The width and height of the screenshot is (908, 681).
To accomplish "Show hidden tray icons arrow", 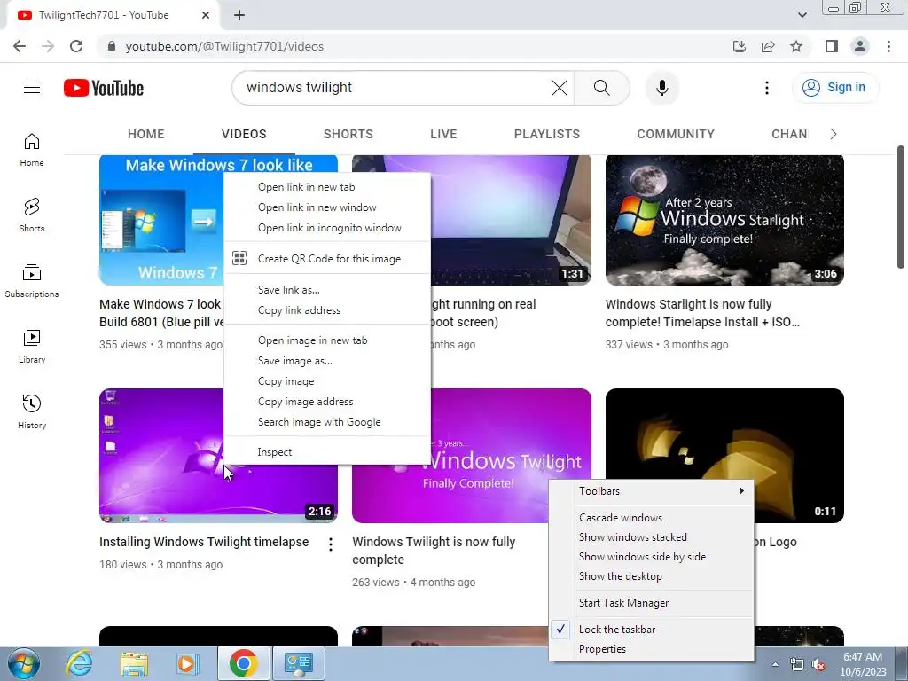I will pos(775,665).
